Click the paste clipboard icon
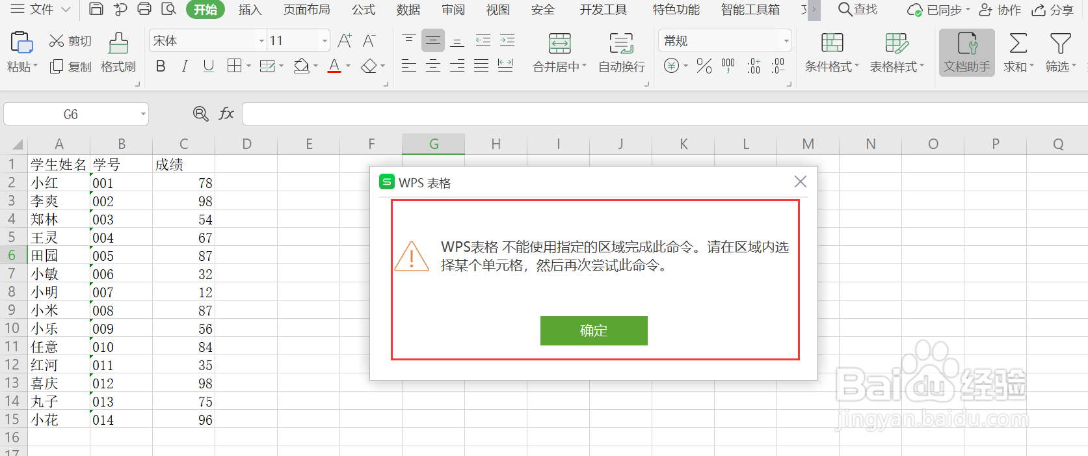This screenshot has width=1088, height=456. click(21, 43)
